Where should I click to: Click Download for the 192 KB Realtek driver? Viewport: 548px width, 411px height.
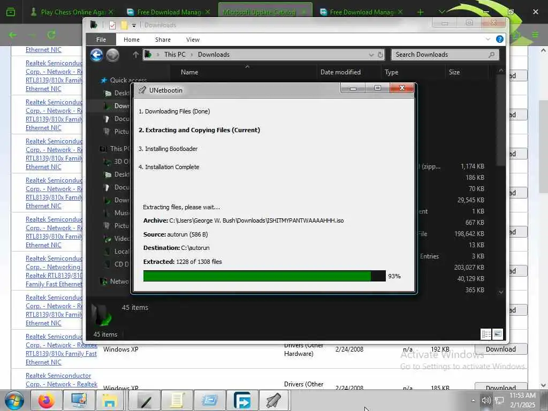pyautogui.click(x=500, y=349)
